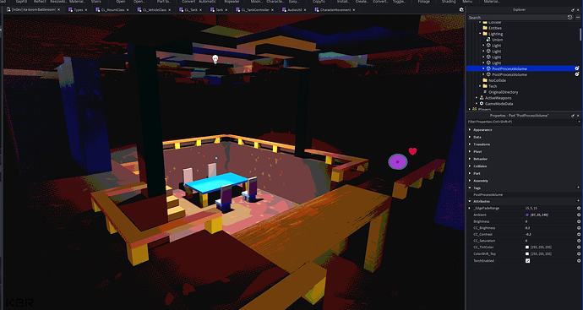
Task: Click the Filter Properties field
Action: click(521, 122)
